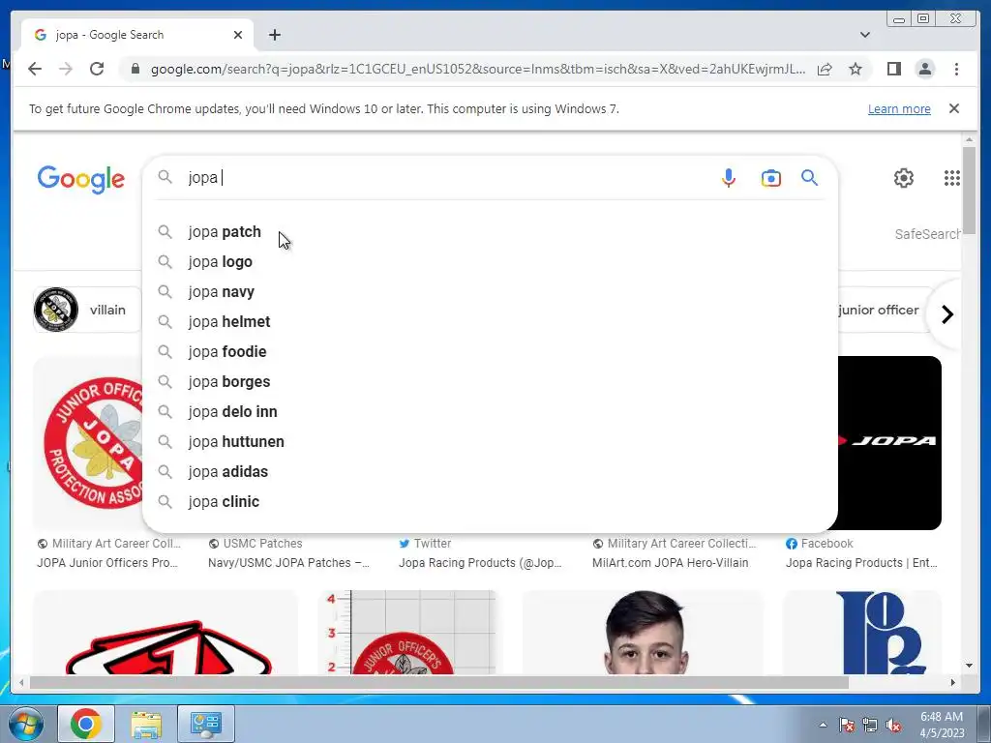Image resolution: width=991 pixels, height=743 pixels.
Task: Click the blue search magnifier button
Action: (x=810, y=178)
